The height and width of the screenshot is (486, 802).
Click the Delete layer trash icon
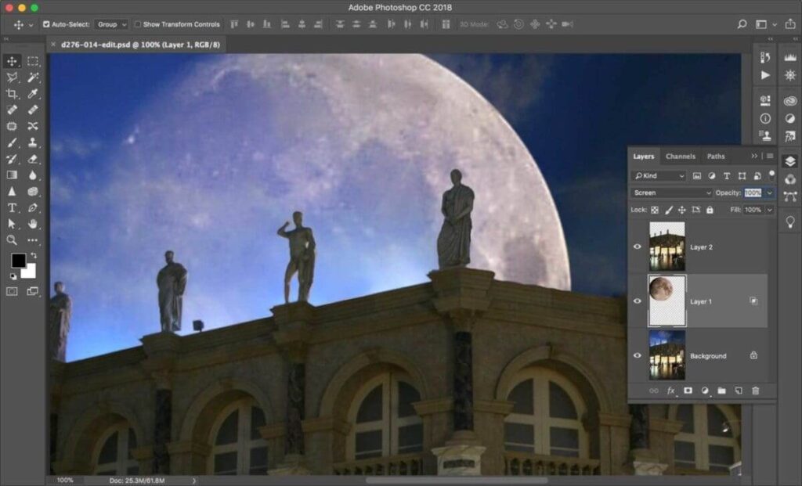(756, 390)
